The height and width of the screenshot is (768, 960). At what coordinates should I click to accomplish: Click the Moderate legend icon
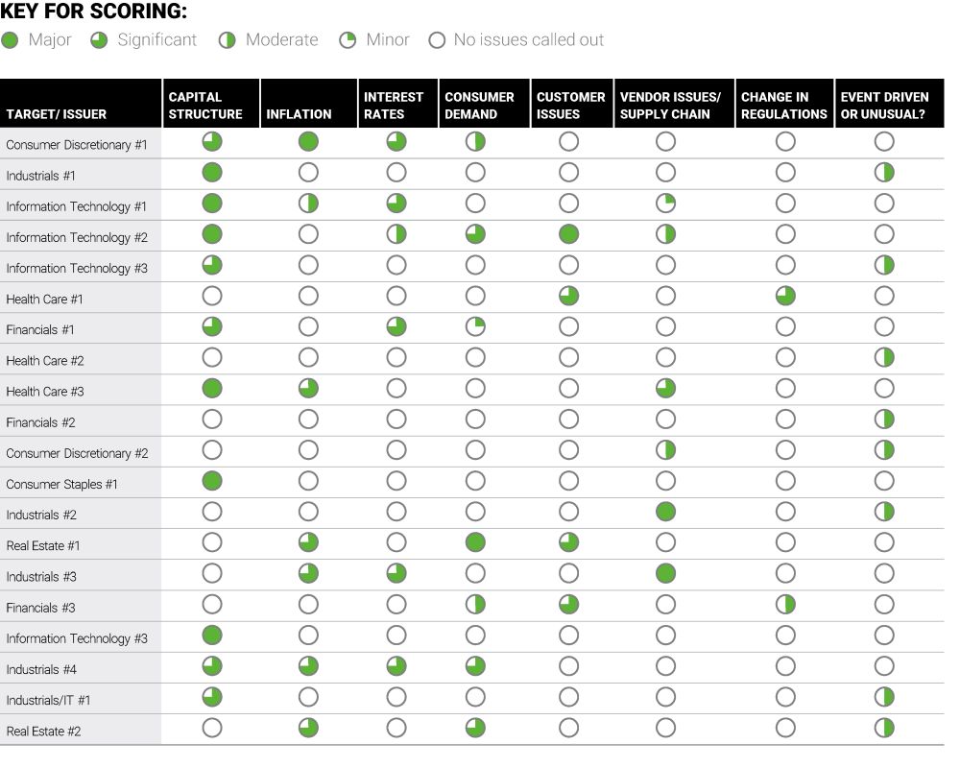(x=228, y=40)
